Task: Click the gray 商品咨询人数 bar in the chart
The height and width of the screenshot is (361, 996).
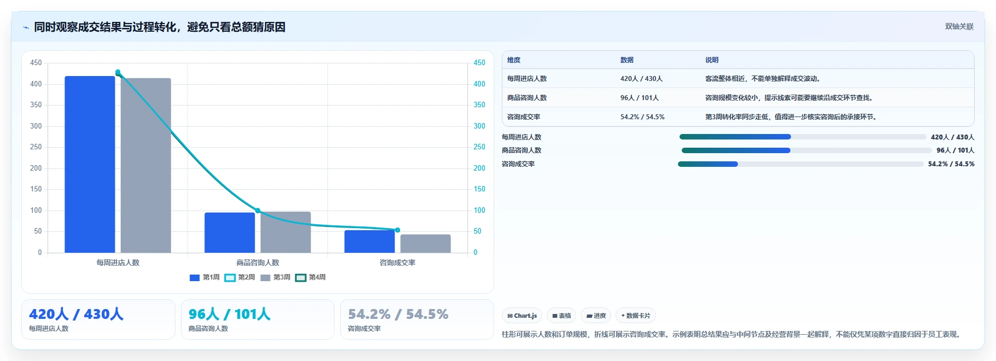Action: 286,232
